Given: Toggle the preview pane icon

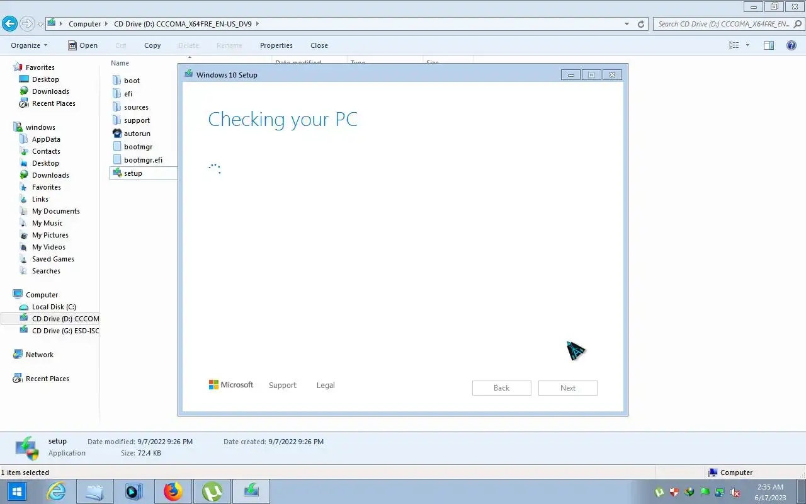Looking at the screenshot, I should 769,45.
